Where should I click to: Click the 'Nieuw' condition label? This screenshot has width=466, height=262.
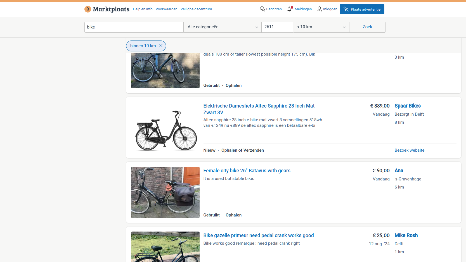[209, 150]
